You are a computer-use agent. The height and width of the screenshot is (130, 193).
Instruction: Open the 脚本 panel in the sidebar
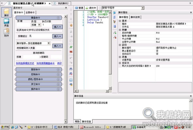pos(7,12)
